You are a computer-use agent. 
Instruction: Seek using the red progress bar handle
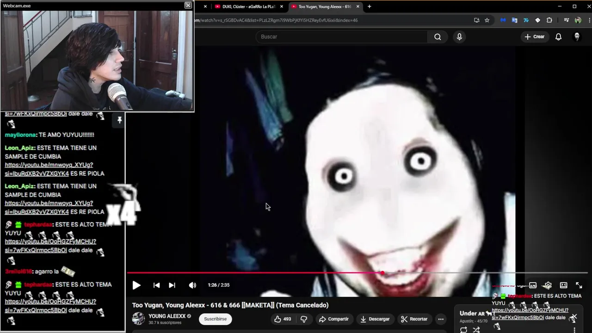click(382, 273)
